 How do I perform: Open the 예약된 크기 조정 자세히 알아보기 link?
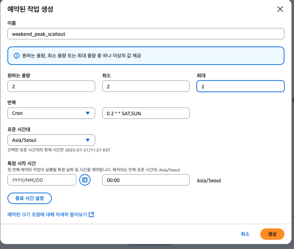(47, 214)
